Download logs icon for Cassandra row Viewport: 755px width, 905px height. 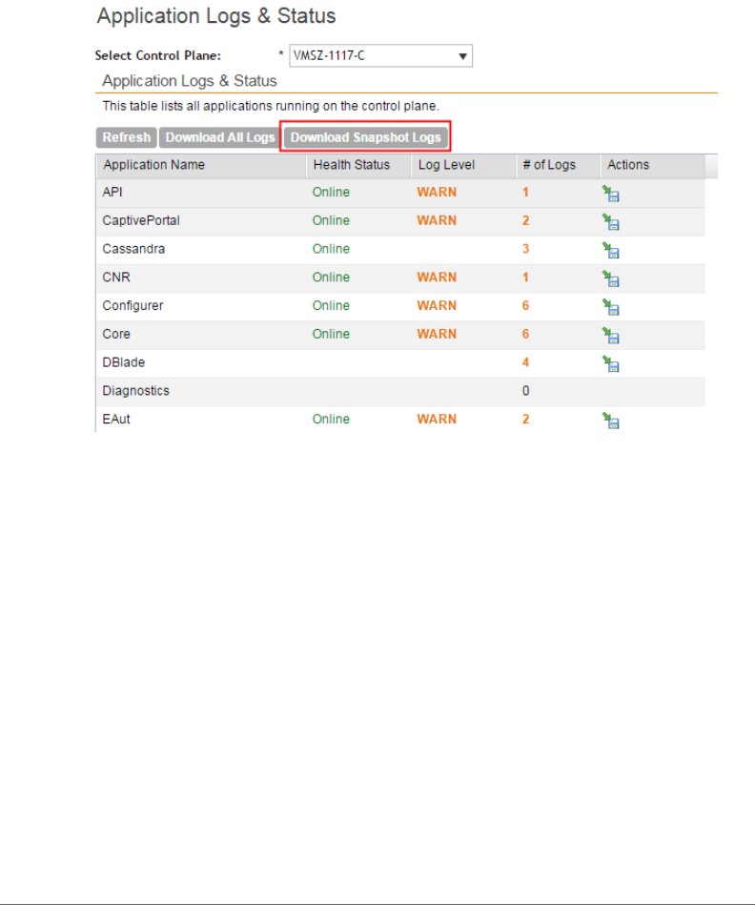(610, 250)
